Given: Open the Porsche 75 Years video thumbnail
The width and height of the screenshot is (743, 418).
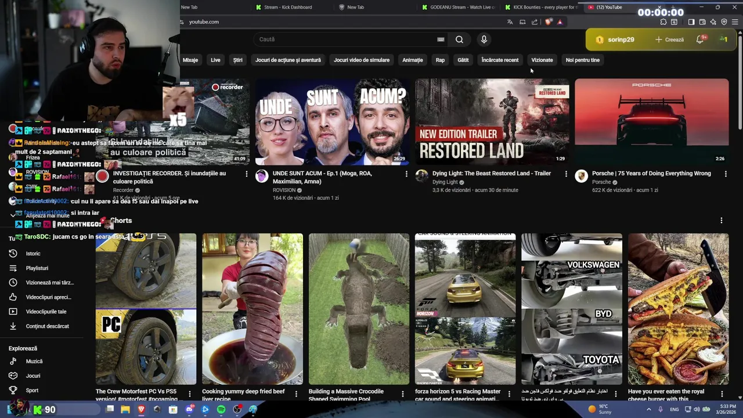Looking at the screenshot, I should [651, 122].
